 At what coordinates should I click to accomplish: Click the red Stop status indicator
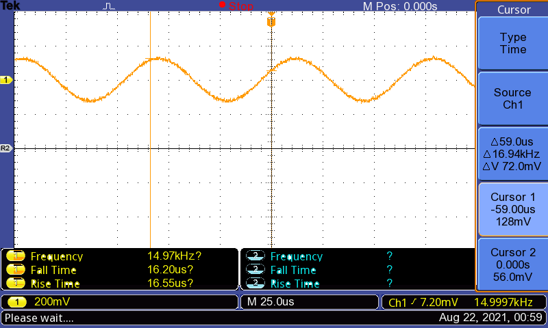(x=236, y=5)
